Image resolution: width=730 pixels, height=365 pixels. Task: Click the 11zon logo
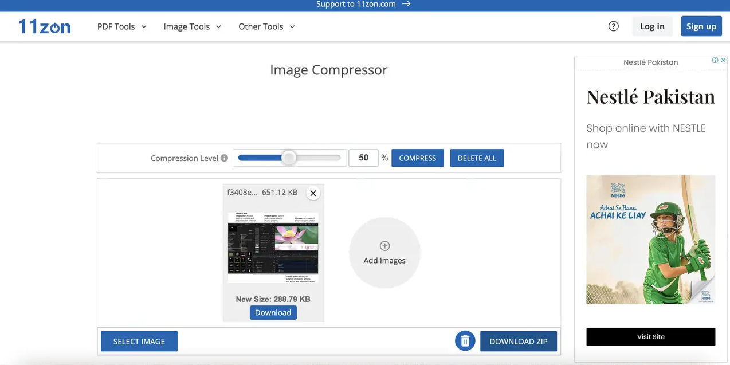click(44, 26)
